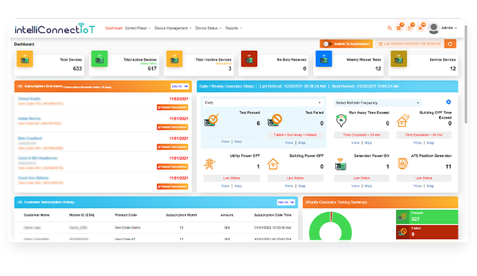Screen dimensions: 477x276
Task: Click Map link under Generator Power ON
Action: click(368, 186)
